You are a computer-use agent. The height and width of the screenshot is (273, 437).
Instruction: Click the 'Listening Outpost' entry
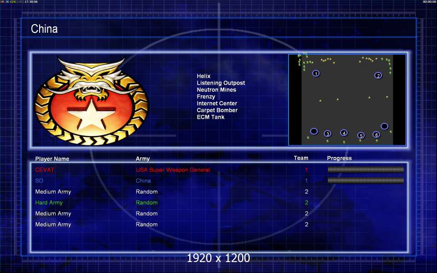(x=221, y=83)
